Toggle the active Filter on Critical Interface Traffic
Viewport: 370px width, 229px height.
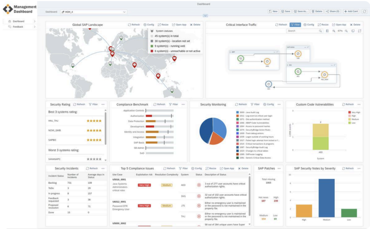(295, 25)
